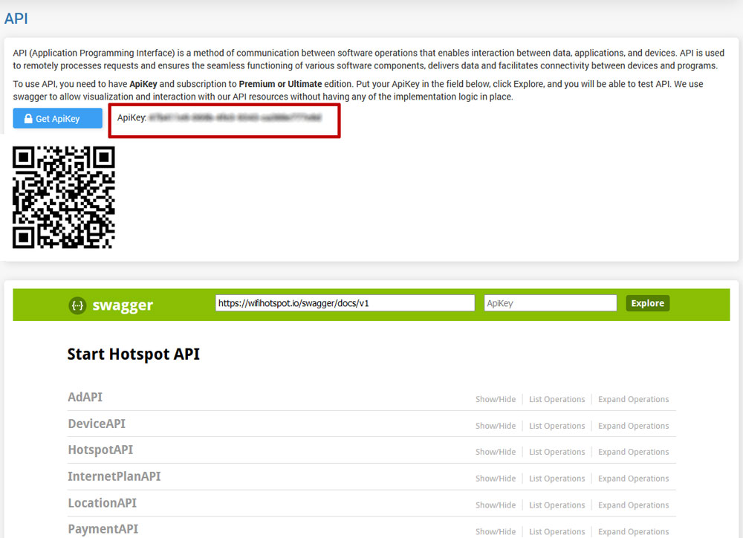The width and height of the screenshot is (743, 538).
Task: Toggle Show/Hide for AdAPI
Action: [496, 400]
